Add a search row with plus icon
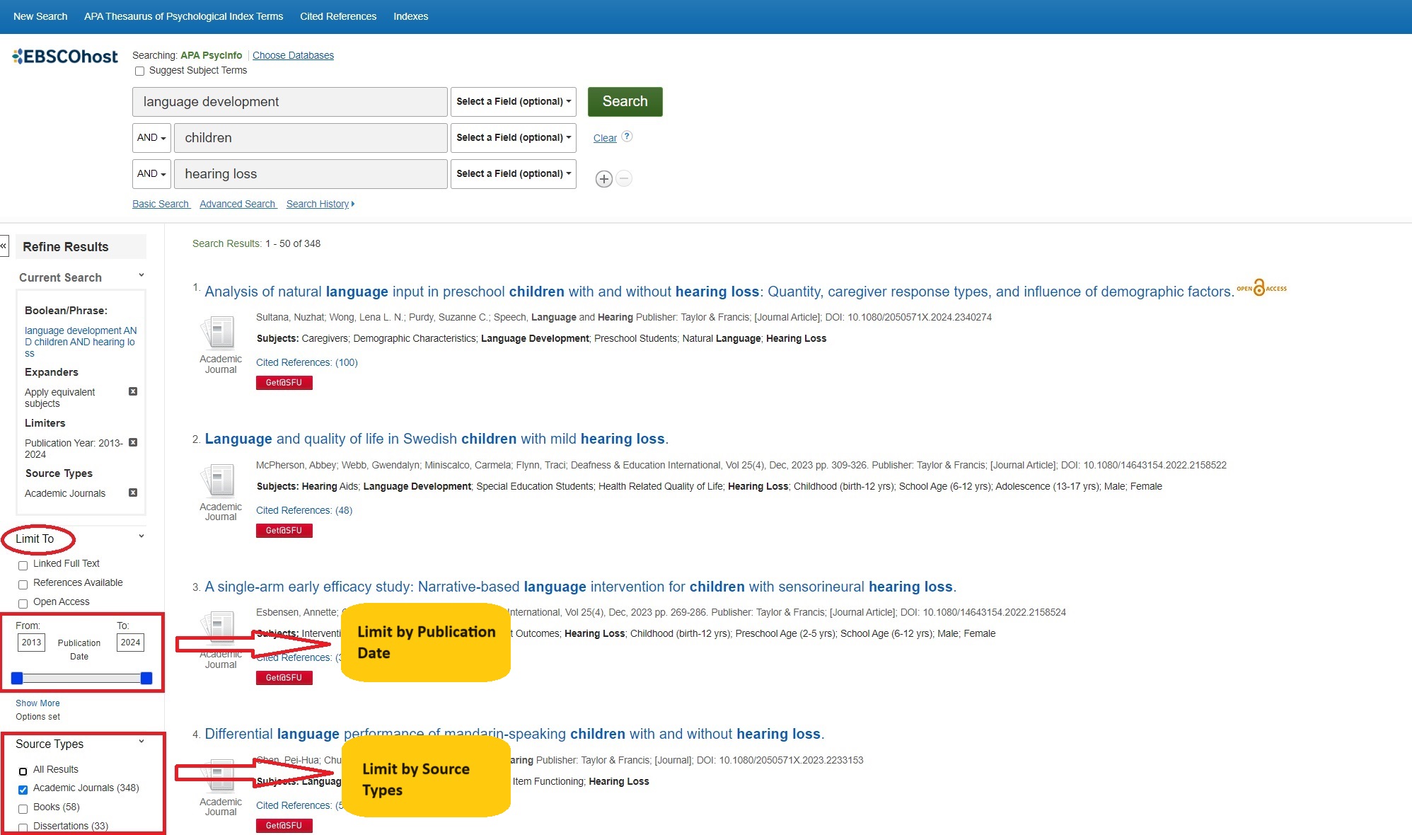This screenshot has width=1412, height=835. [603, 179]
